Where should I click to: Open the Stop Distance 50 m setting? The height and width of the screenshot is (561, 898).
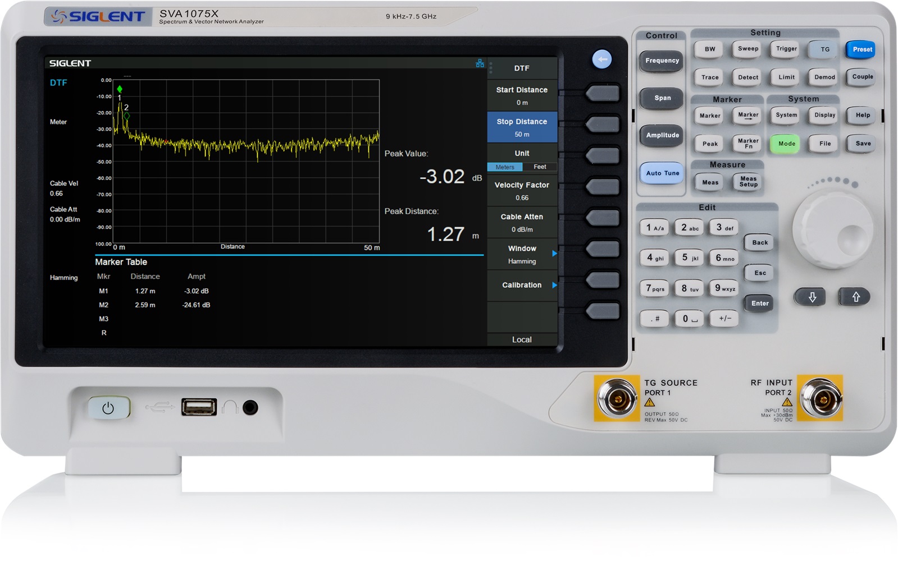(522, 127)
